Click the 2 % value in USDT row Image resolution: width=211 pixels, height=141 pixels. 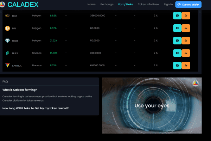(x=156, y=41)
